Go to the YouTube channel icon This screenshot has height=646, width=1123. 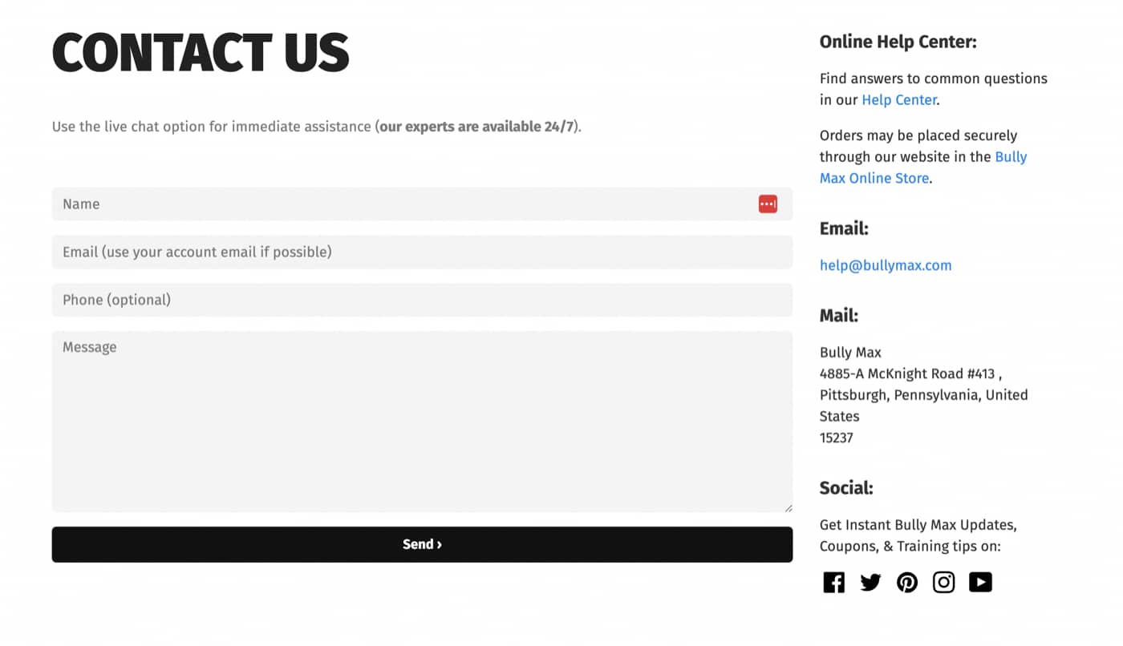[x=980, y=583]
